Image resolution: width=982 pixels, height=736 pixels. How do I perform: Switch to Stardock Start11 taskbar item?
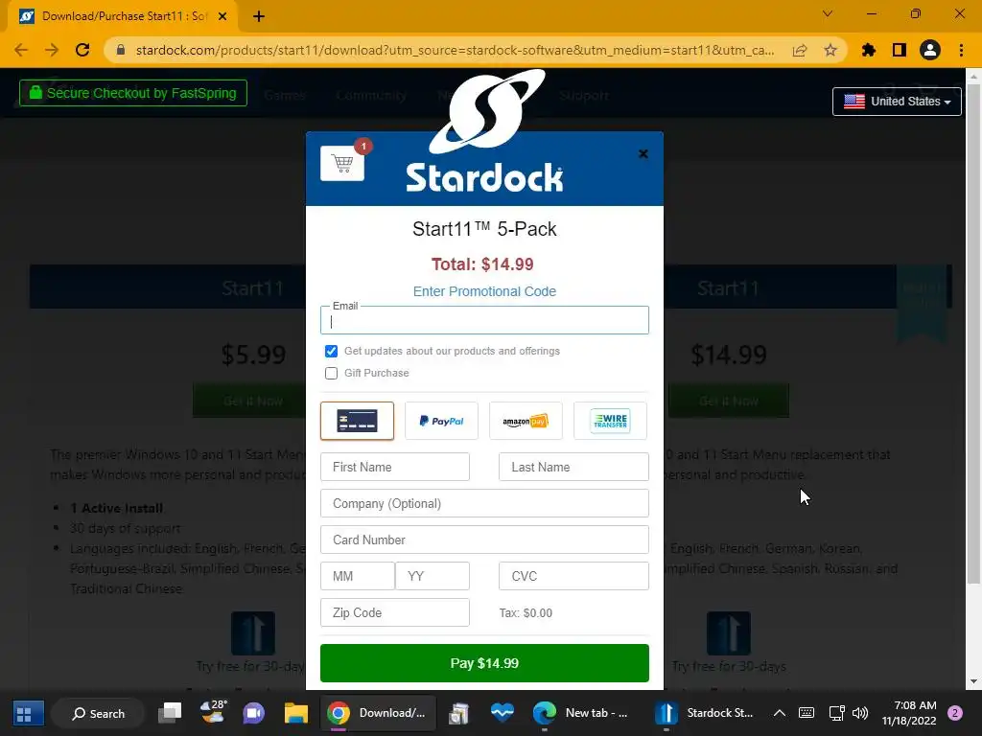point(705,713)
